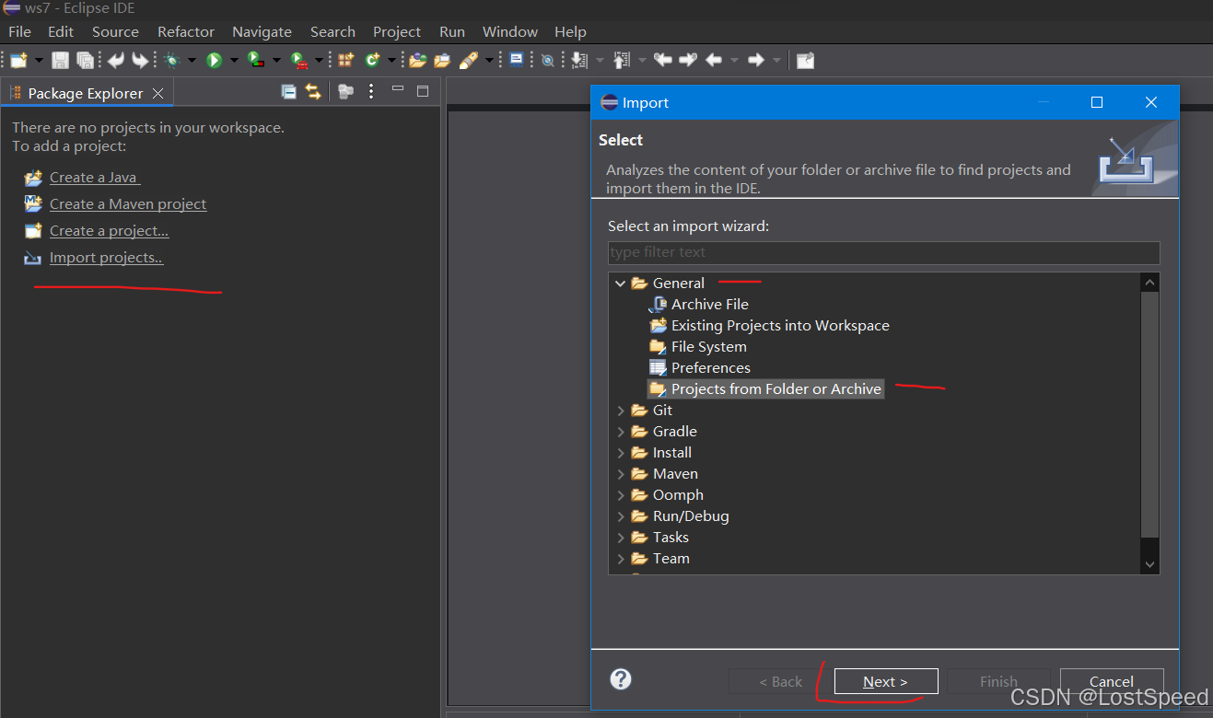
Task: Click the New Java Class icon
Action: [372, 60]
